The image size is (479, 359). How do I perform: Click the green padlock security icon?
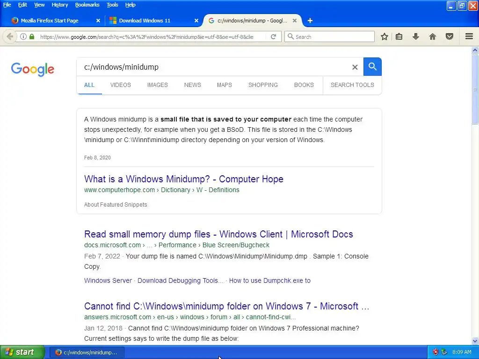pos(32,36)
